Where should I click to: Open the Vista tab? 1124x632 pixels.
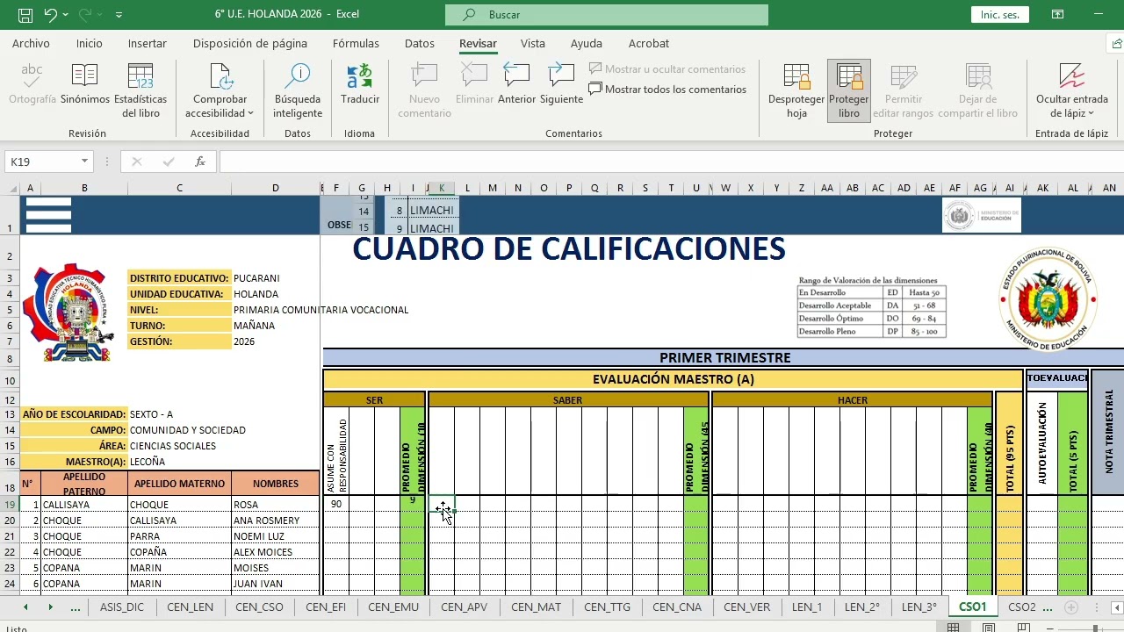[x=532, y=43]
